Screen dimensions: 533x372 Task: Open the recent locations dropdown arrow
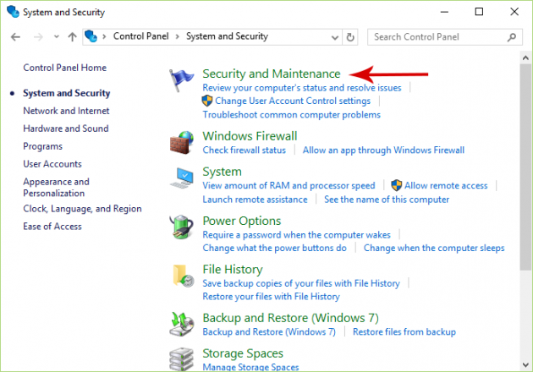(x=55, y=37)
